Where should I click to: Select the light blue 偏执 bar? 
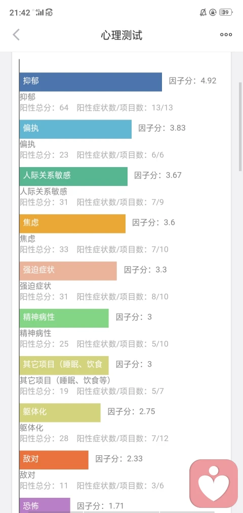tap(75, 129)
